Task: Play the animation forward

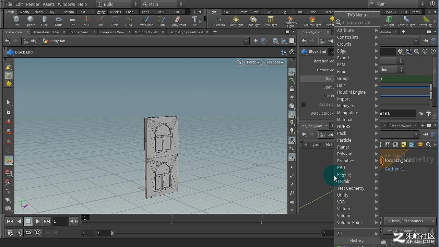Action: [38, 221]
